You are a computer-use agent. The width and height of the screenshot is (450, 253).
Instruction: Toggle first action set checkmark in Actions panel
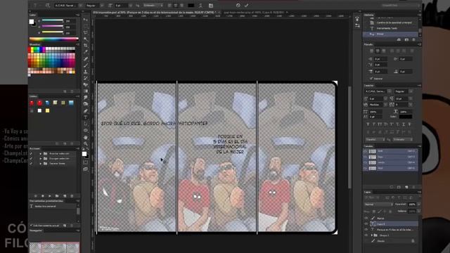click(x=31, y=154)
